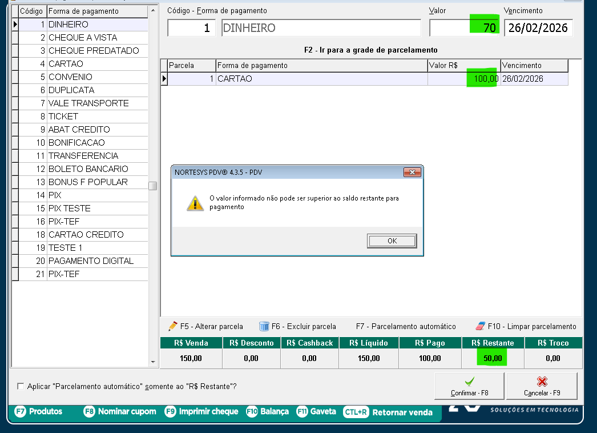Click the Valor input field
The image size is (597, 433).
coord(464,28)
